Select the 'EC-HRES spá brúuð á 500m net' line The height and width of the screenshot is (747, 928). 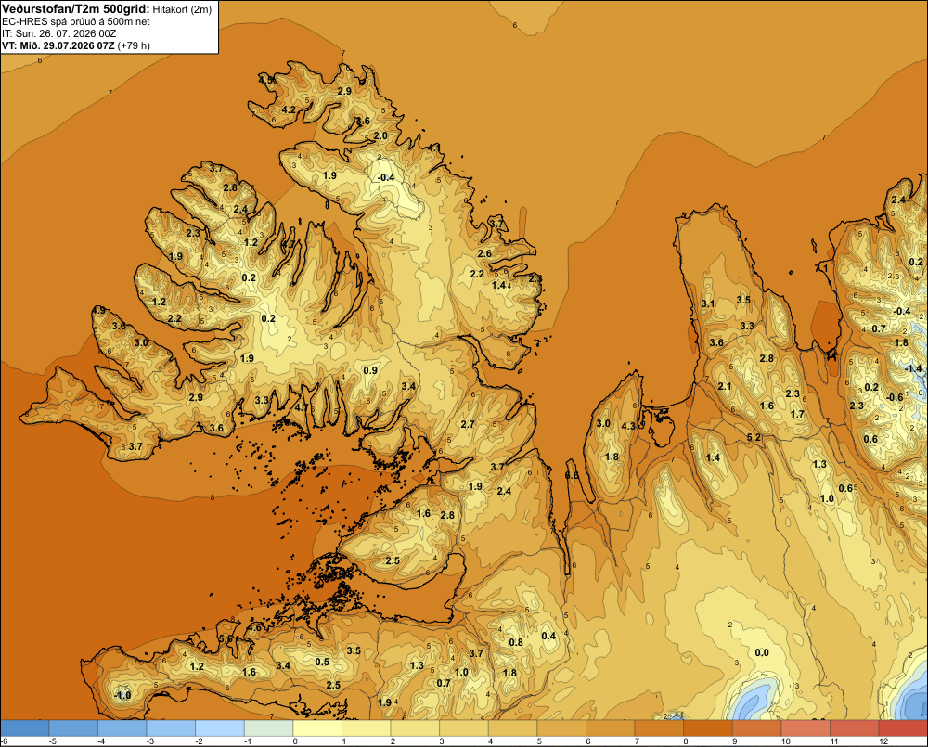tap(76, 21)
